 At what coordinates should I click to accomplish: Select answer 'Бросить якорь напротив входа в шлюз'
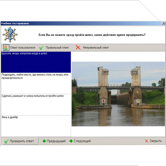click(36, 62)
